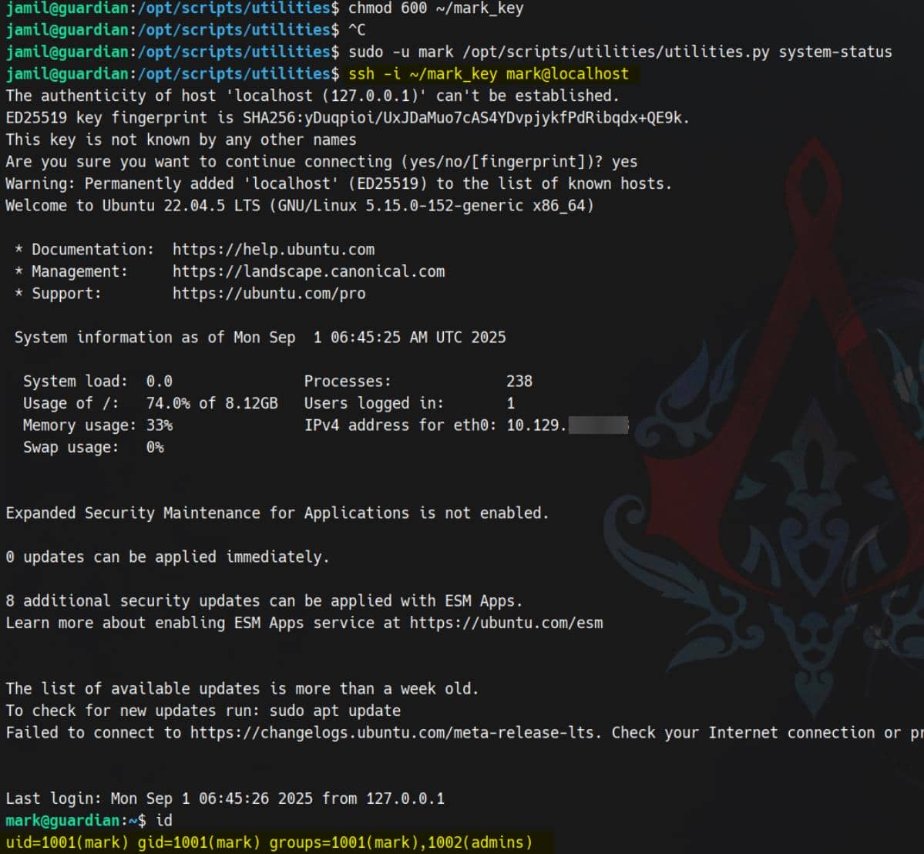Click the 'sudo -u mark' utilities.py command
This screenshot has height=854, width=924.
(x=620, y=52)
